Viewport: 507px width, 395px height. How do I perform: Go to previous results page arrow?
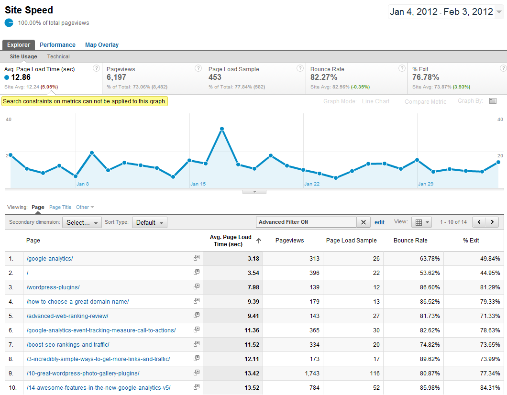(479, 222)
